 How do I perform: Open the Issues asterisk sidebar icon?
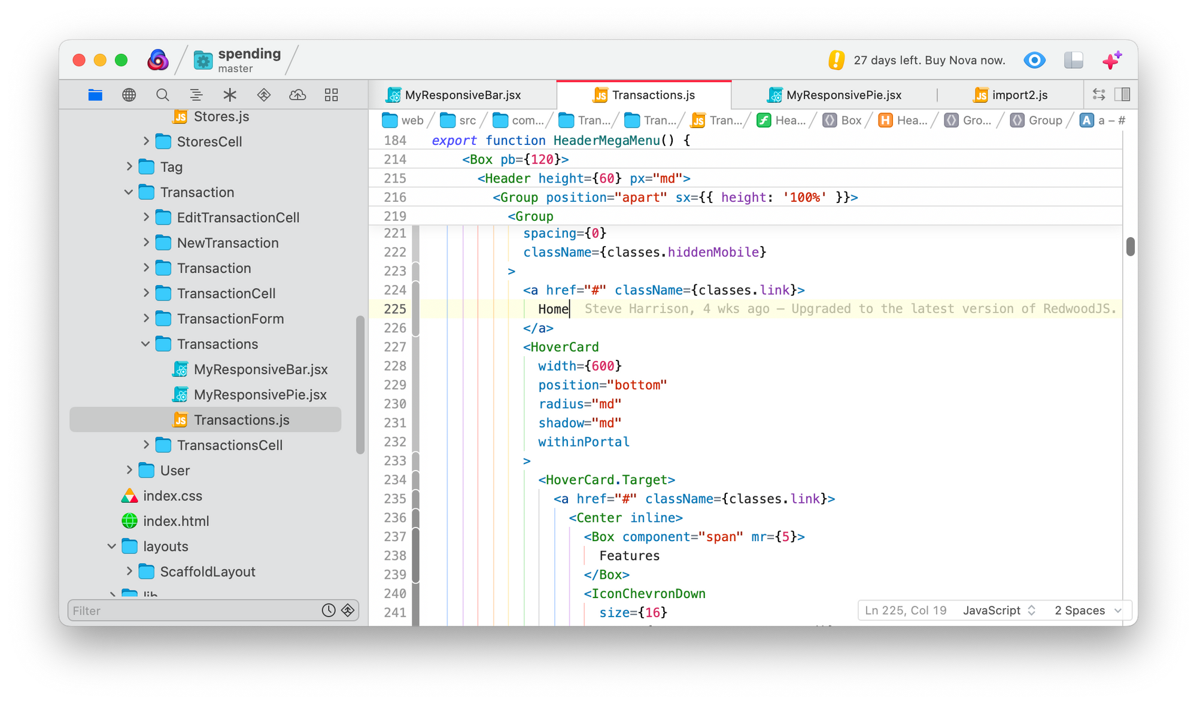coord(230,95)
